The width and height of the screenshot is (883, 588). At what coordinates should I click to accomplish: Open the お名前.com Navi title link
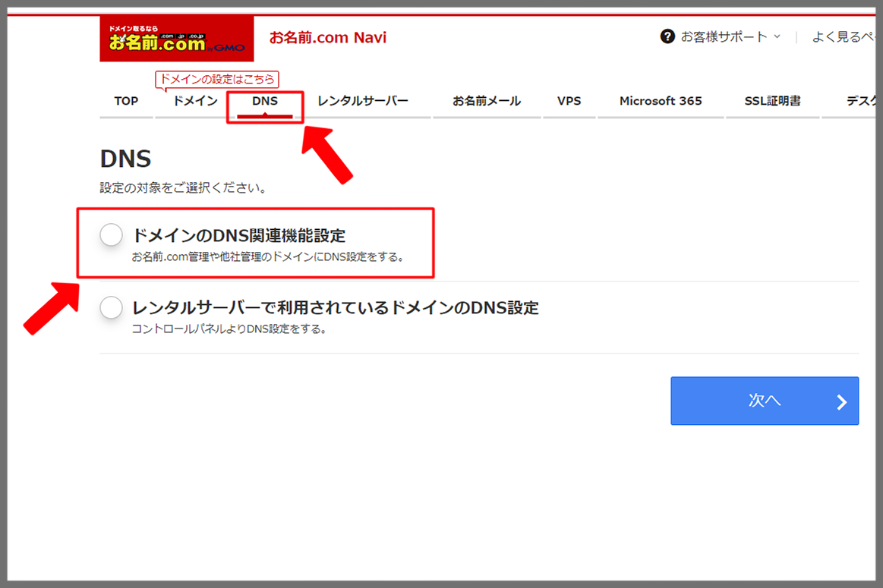pyautogui.click(x=328, y=38)
